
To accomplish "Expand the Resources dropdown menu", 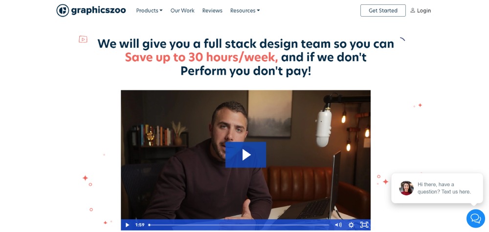I will pyautogui.click(x=245, y=11).
